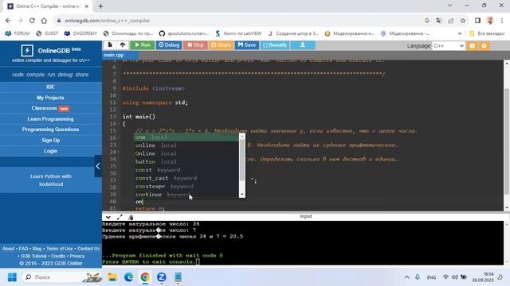510x286 pixels.
Task: Choose 'constexpr' keyword suggestion
Action: 186,187
